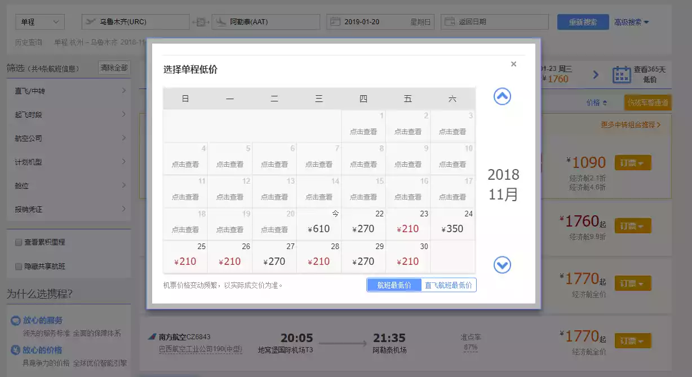Go to next month with down arrow
The image size is (692, 377).
point(502,264)
